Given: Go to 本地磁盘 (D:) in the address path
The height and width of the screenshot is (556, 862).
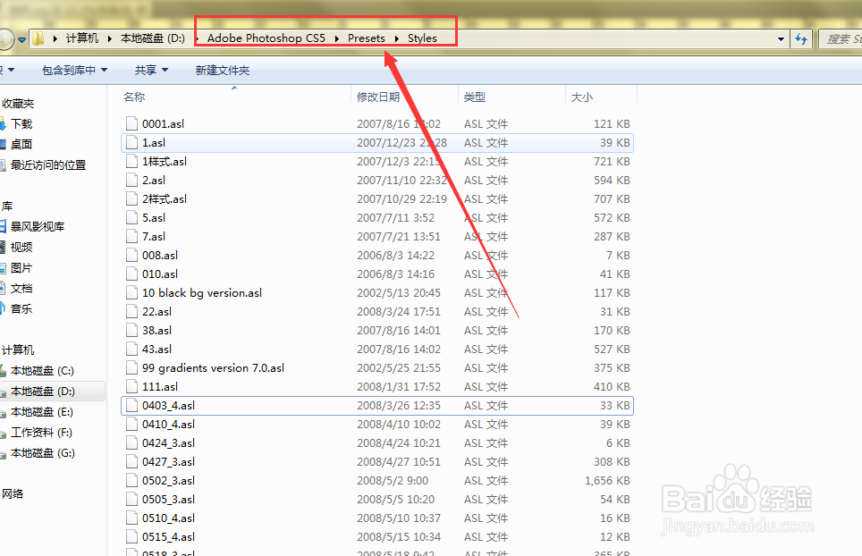Looking at the screenshot, I should pyautogui.click(x=153, y=38).
